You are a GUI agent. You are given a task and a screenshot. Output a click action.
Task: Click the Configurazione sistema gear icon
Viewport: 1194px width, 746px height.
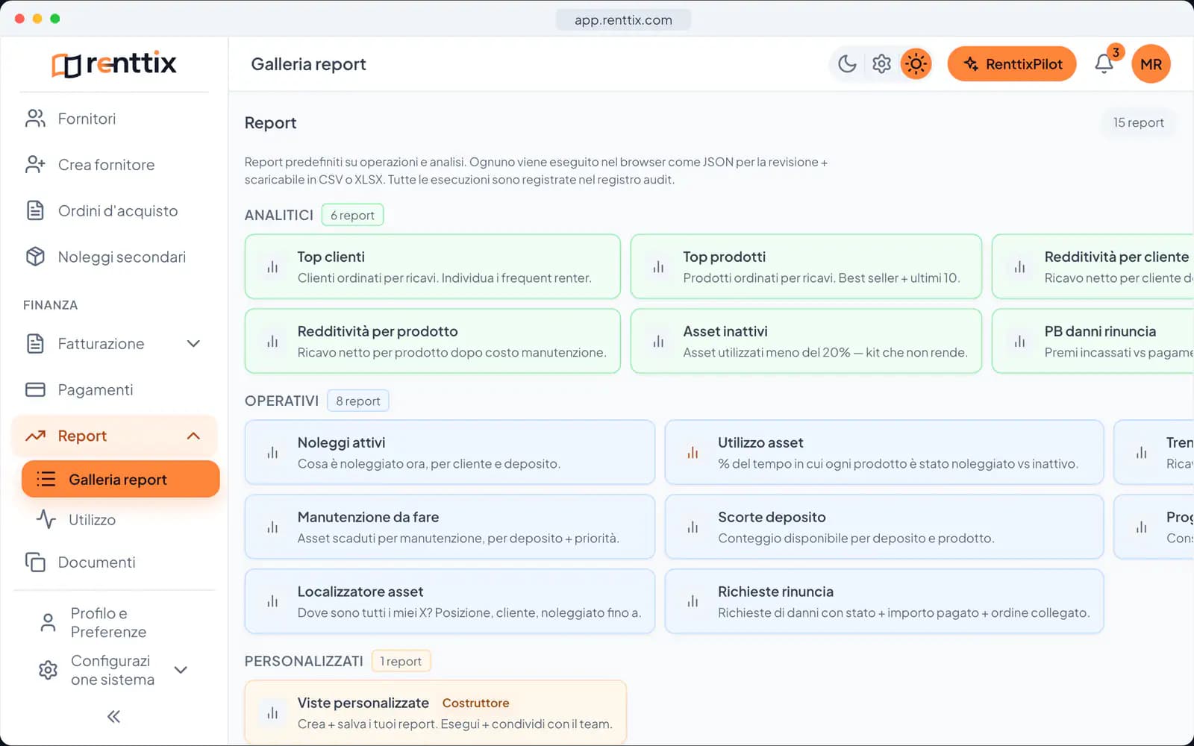pyautogui.click(x=48, y=670)
